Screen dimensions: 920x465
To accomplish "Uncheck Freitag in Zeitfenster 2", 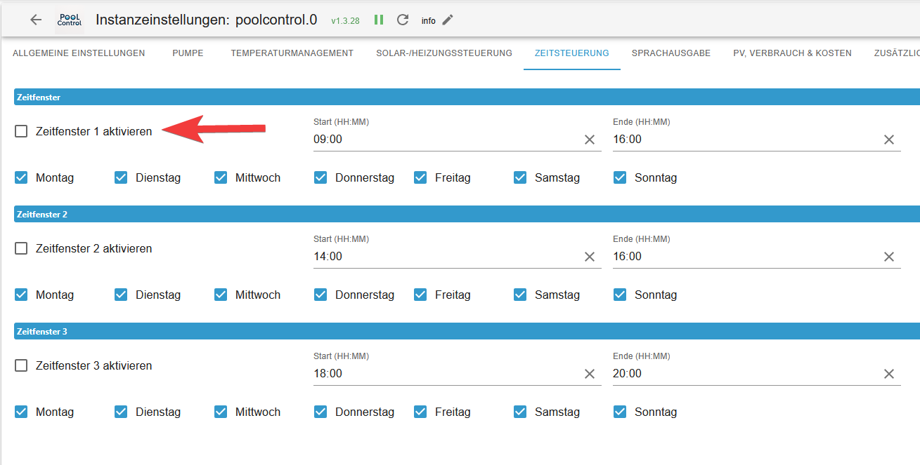I will (x=420, y=295).
